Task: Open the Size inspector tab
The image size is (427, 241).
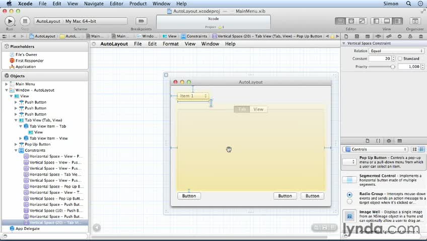Action: coord(389,36)
